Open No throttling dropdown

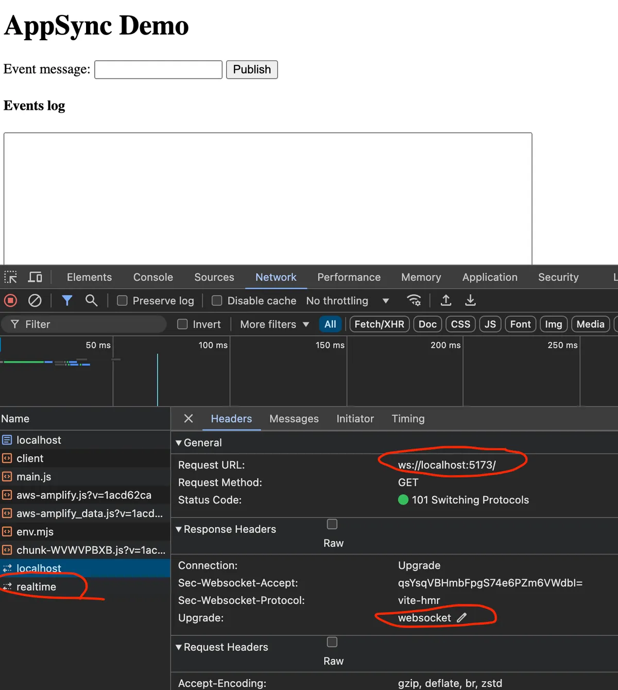click(347, 300)
